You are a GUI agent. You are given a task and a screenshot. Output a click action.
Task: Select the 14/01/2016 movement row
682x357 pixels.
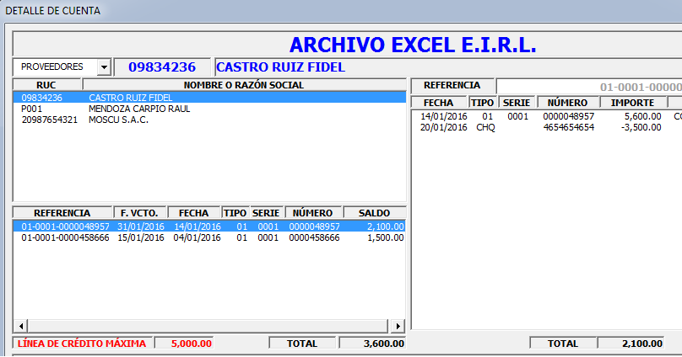click(547, 116)
